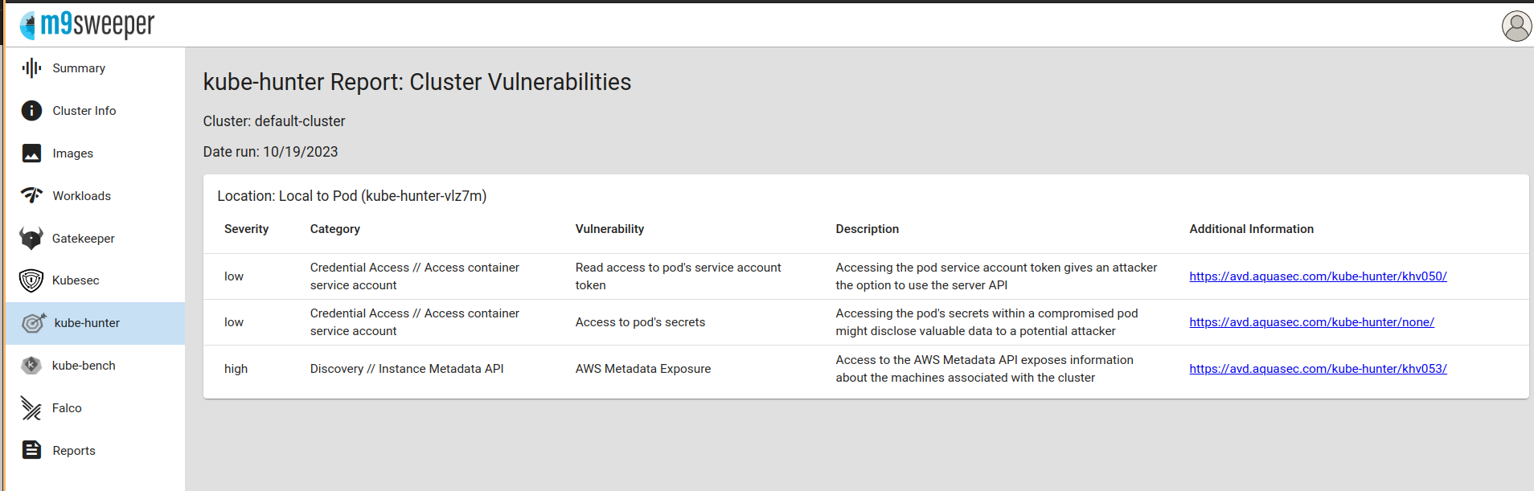Click the Falco icon in sidebar
Viewport: 1534px width, 491px height.
[x=31, y=408]
